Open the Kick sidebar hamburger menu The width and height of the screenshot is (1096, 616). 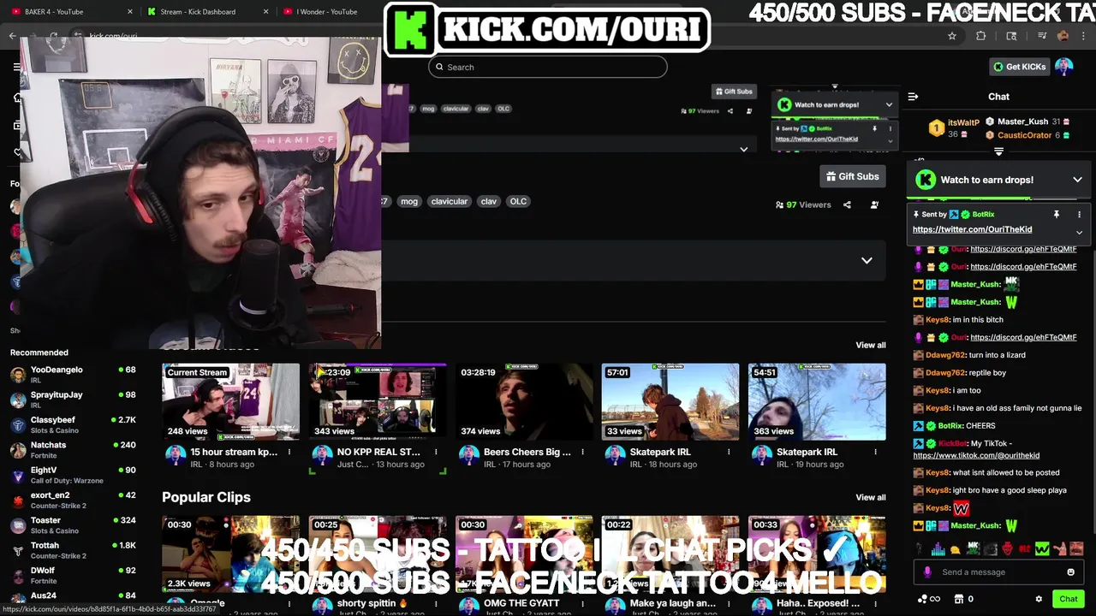pyautogui.click(x=16, y=67)
